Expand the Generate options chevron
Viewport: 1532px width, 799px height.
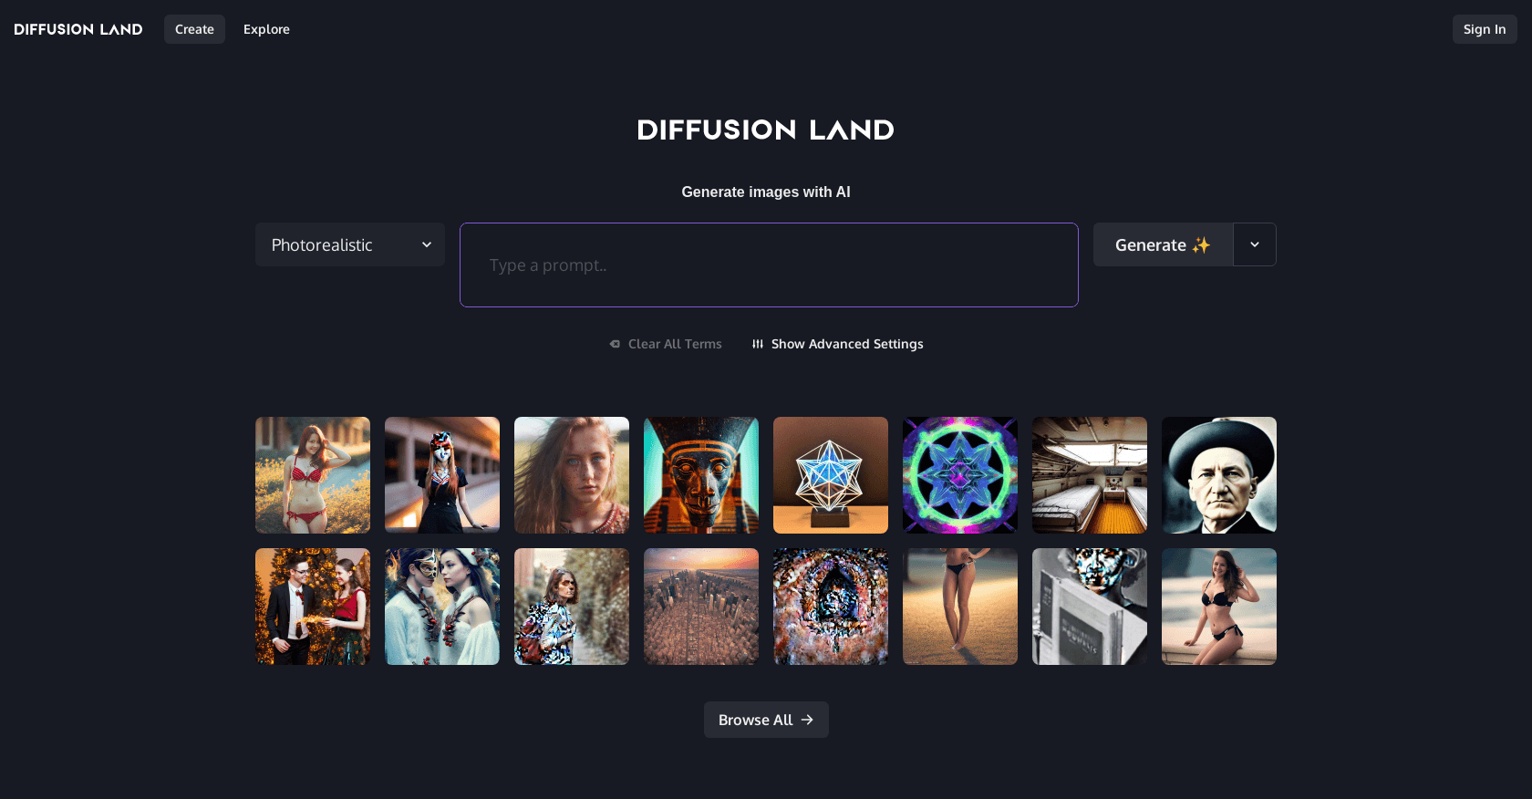(x=1255, y=244)
